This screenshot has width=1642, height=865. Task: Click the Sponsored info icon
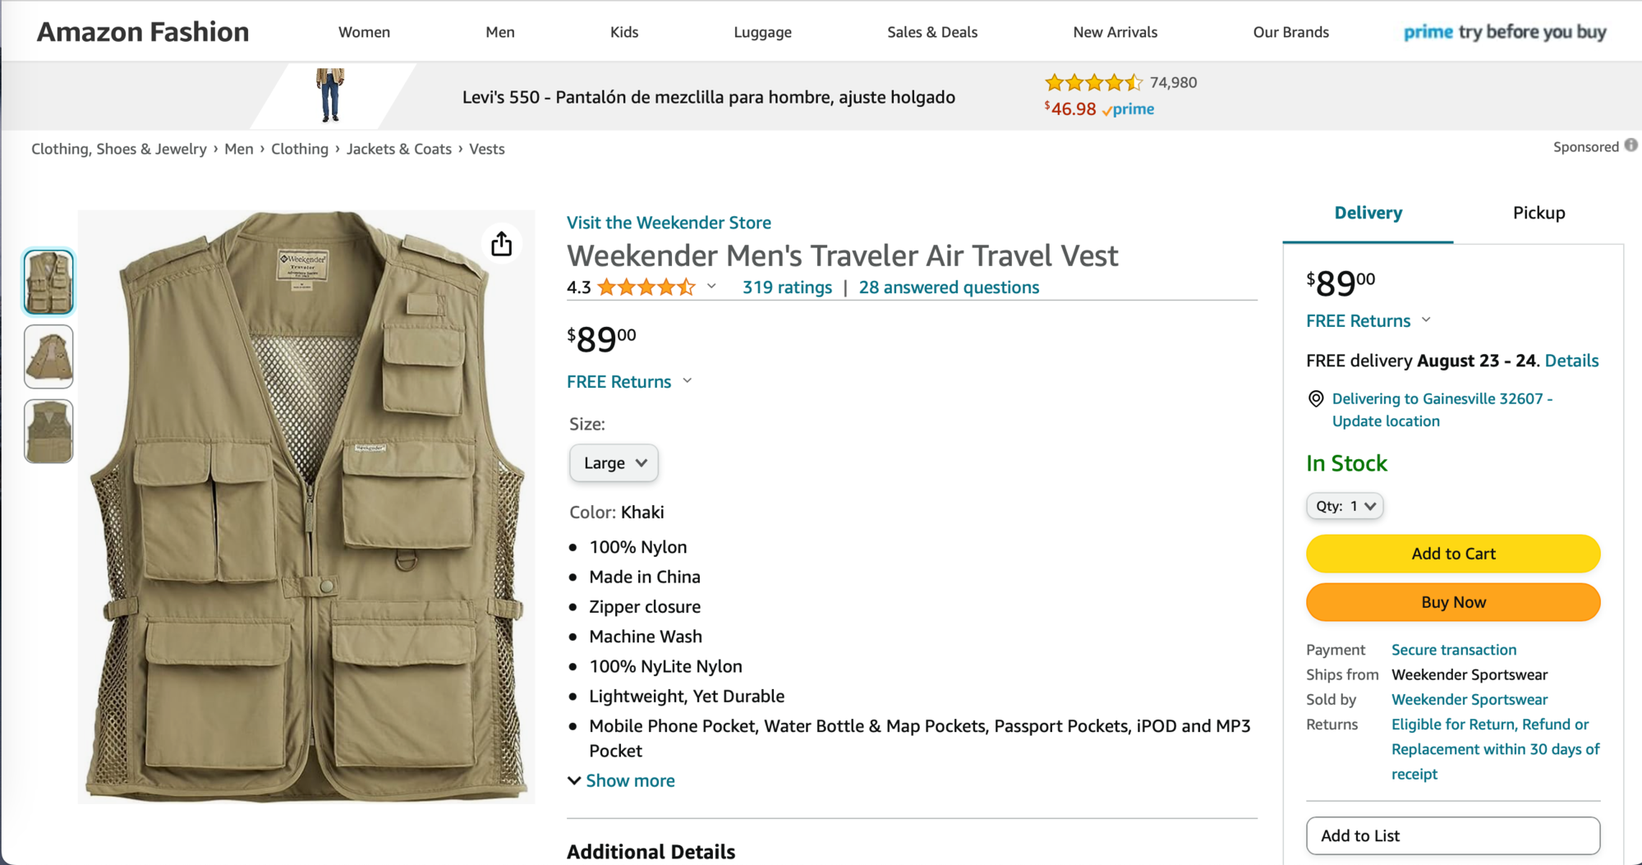click(x=1631, y=145)
